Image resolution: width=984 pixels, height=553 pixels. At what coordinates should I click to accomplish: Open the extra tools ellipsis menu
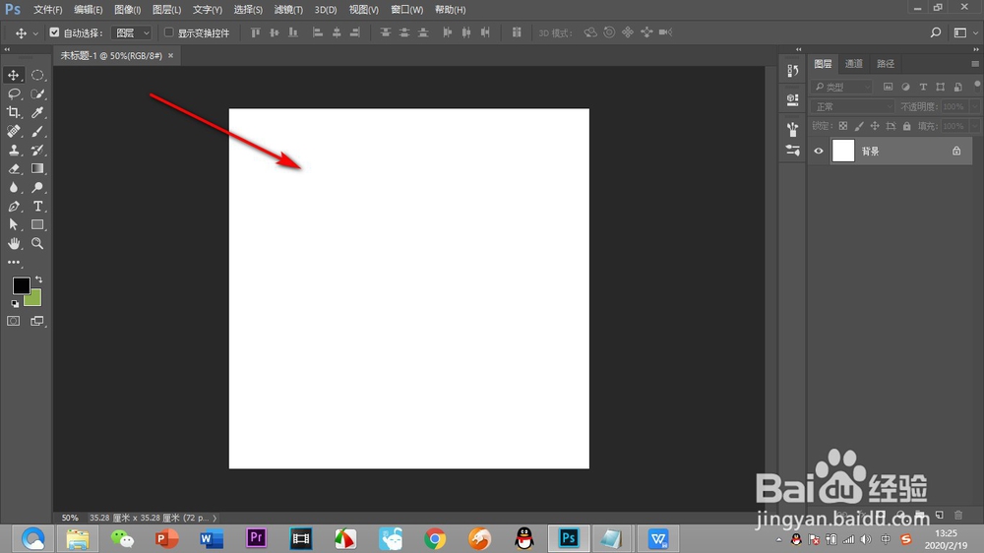point(13,263)
